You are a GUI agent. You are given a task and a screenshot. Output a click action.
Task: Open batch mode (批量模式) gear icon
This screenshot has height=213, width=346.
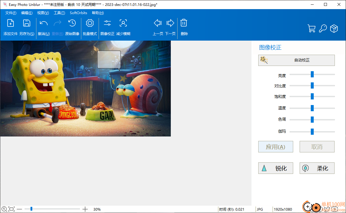tap(90, 23)
